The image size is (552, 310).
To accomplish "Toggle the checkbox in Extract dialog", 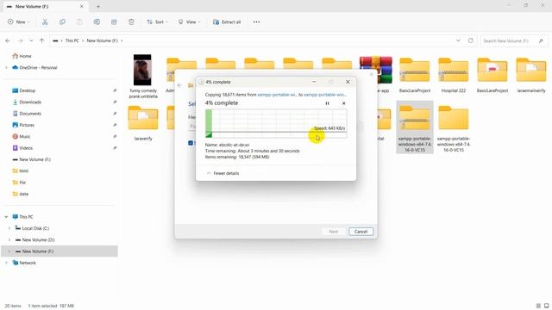I will [191, 143].
